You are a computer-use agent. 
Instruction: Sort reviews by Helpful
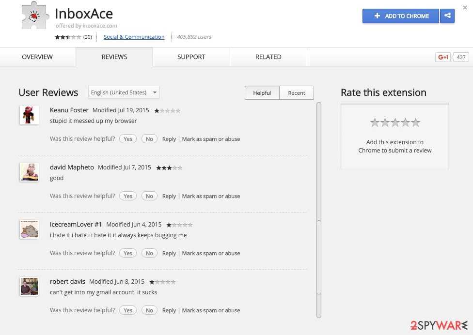pos(262,93)
